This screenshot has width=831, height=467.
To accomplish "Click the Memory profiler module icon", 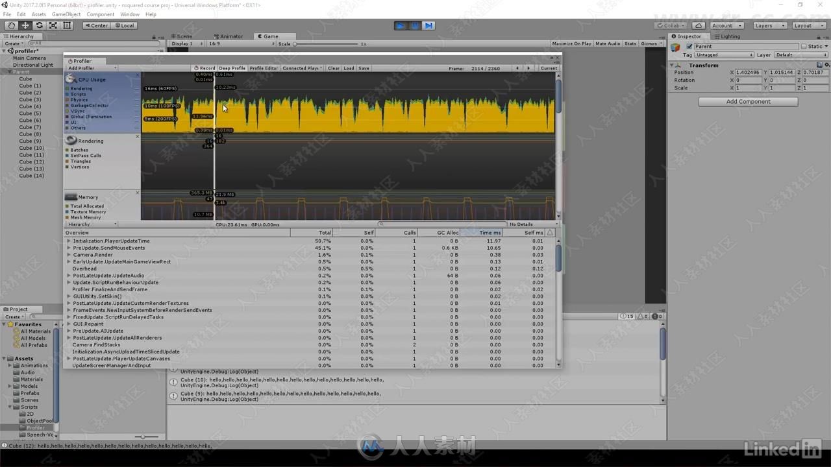I will pyautogui.click(x=71, y=197).
